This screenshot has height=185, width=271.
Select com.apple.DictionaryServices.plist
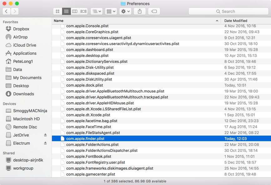click(x=161, y=62)
